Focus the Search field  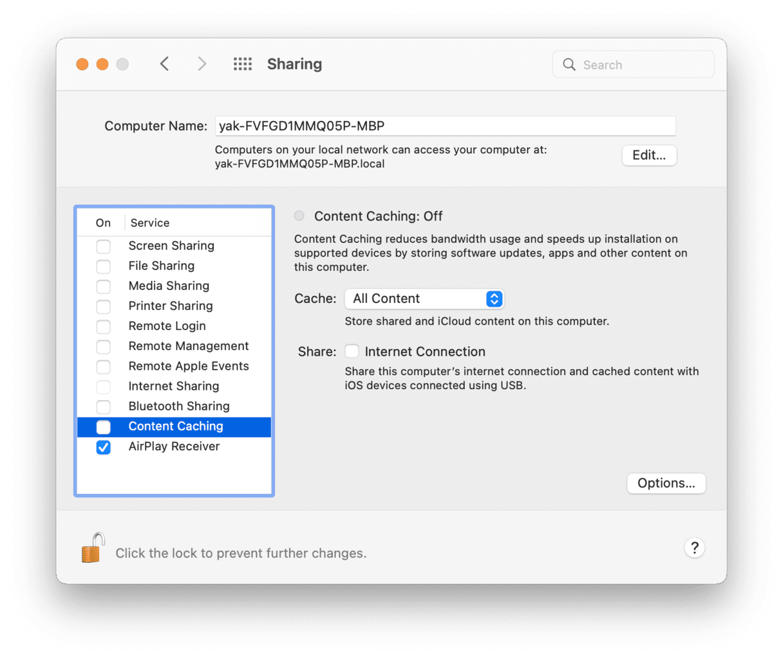click(x=633, y=64)
